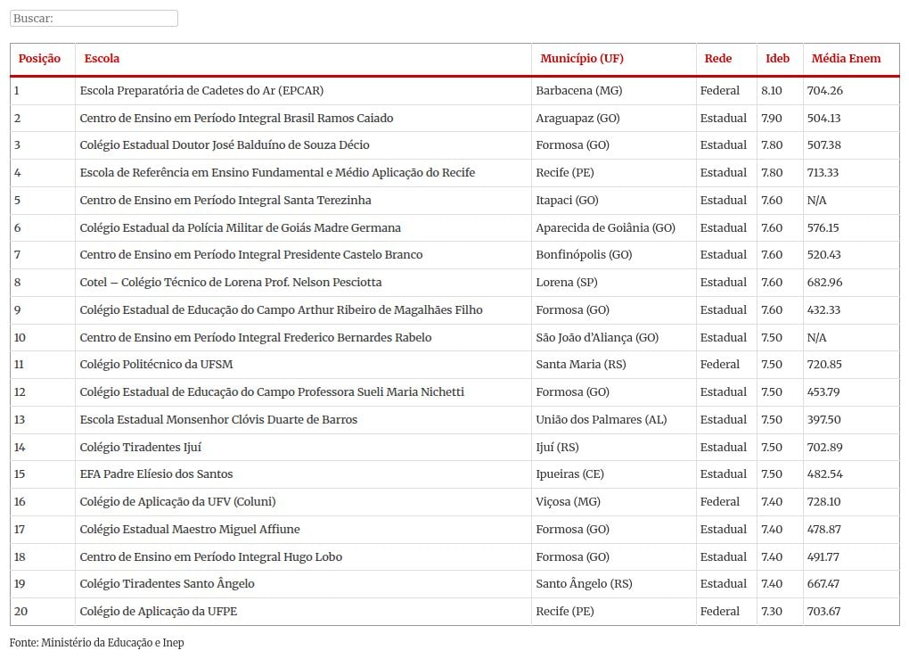Select Centro de Ensino Santa Terezinha
Viewport: 909px width, 659px height.
click(225, 200)
